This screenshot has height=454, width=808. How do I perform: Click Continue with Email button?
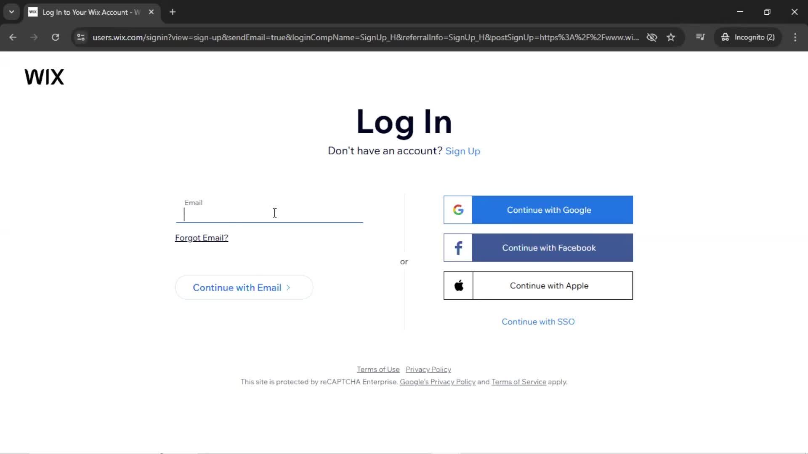pos(244,288)
